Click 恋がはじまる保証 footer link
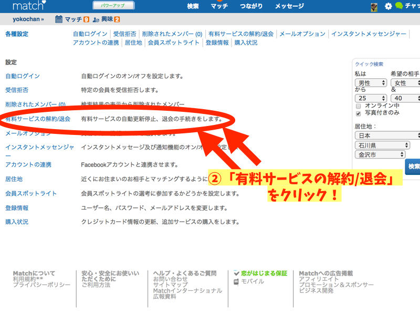 [x=264, y=273]
